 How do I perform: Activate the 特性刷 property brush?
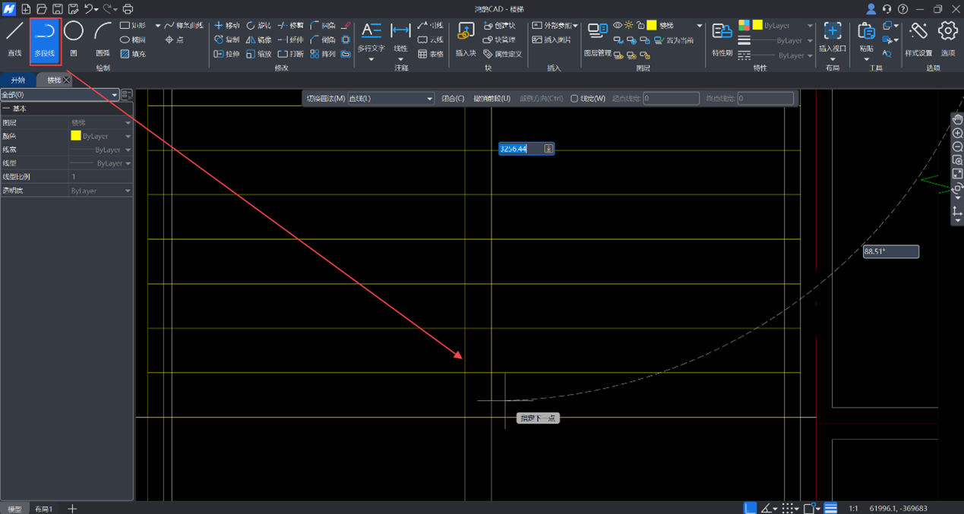point(722,32)
